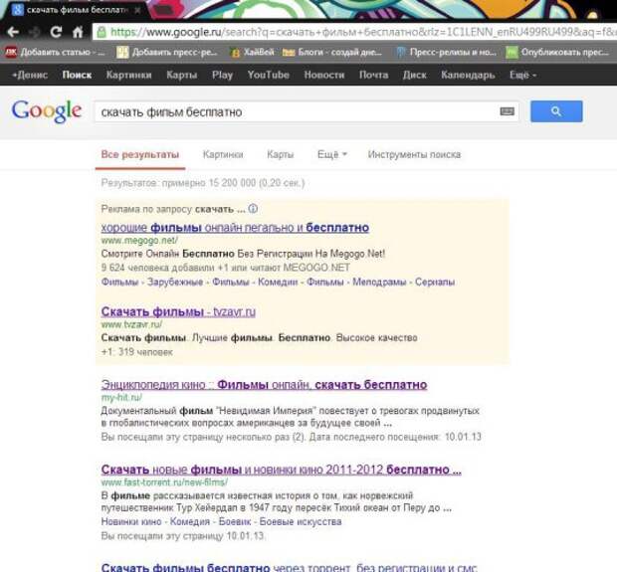Open the 'Боевик' sitelink

pos(235,521)
